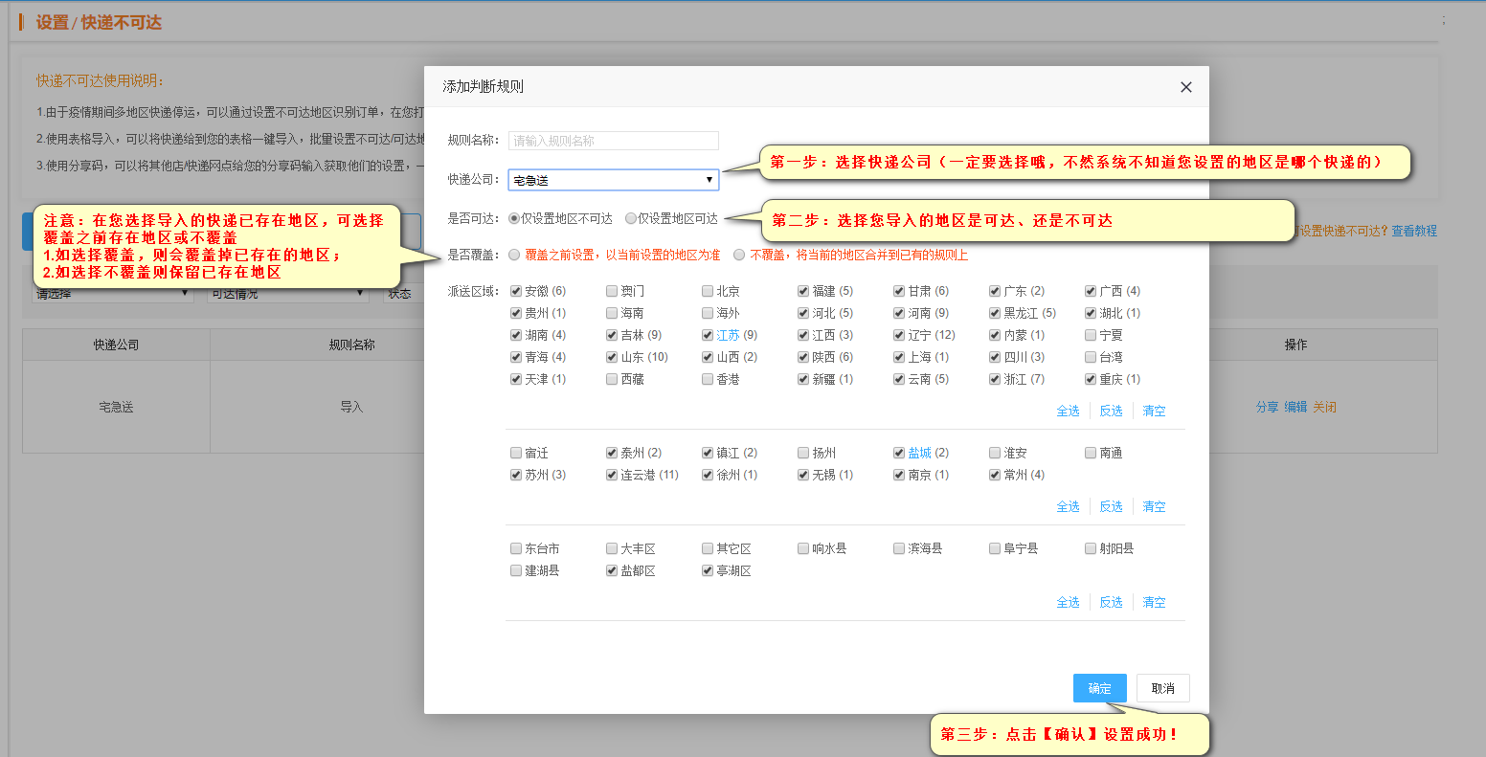Click 清空 under the province list
The width and height of the screenshot is (1486, 757).
click(x=1154, y=411)
